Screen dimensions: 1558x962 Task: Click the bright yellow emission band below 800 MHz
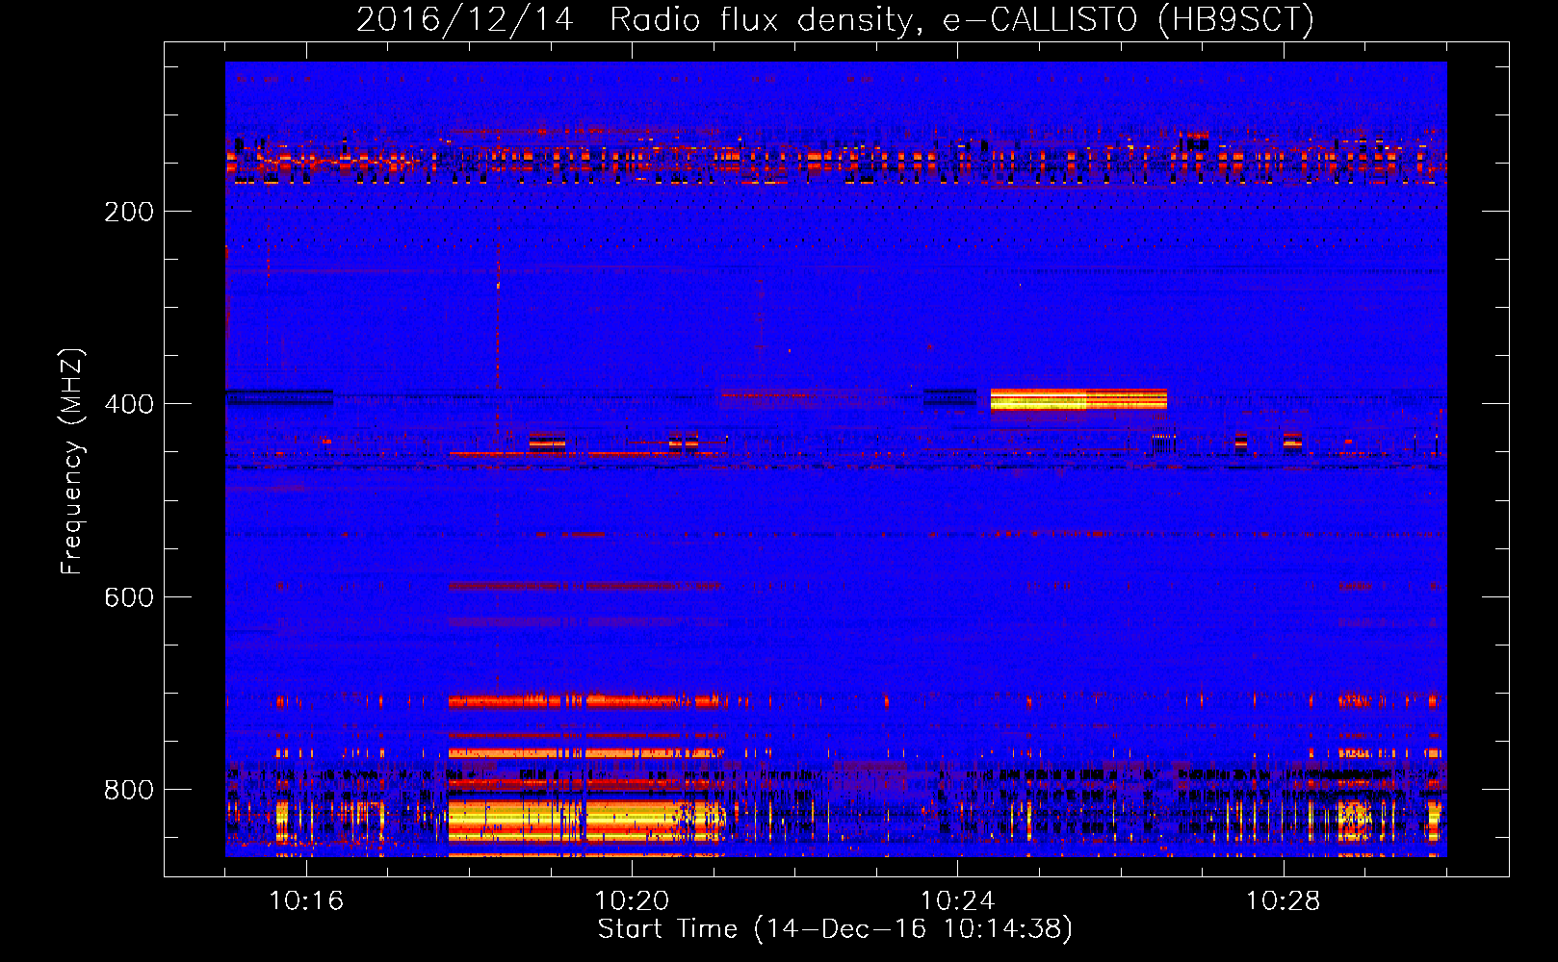[x=585, y=820]
